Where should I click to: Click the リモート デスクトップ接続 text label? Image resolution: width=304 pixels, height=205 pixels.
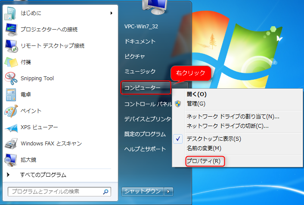(x=53, y=46)
